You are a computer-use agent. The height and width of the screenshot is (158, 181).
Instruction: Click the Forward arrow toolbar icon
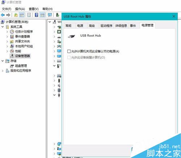pos(8,15)
